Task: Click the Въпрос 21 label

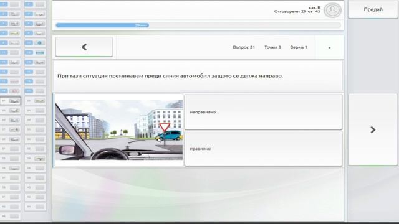Action: click(244, 47)
